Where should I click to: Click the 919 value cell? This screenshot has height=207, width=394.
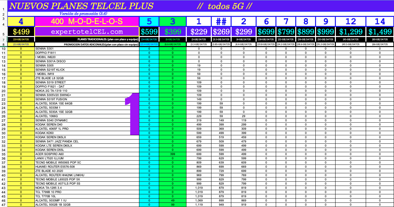[244, 205]
